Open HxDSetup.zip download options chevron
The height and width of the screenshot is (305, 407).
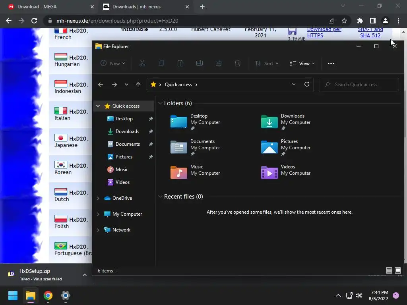pyautogui.click(x=84, y=275)
